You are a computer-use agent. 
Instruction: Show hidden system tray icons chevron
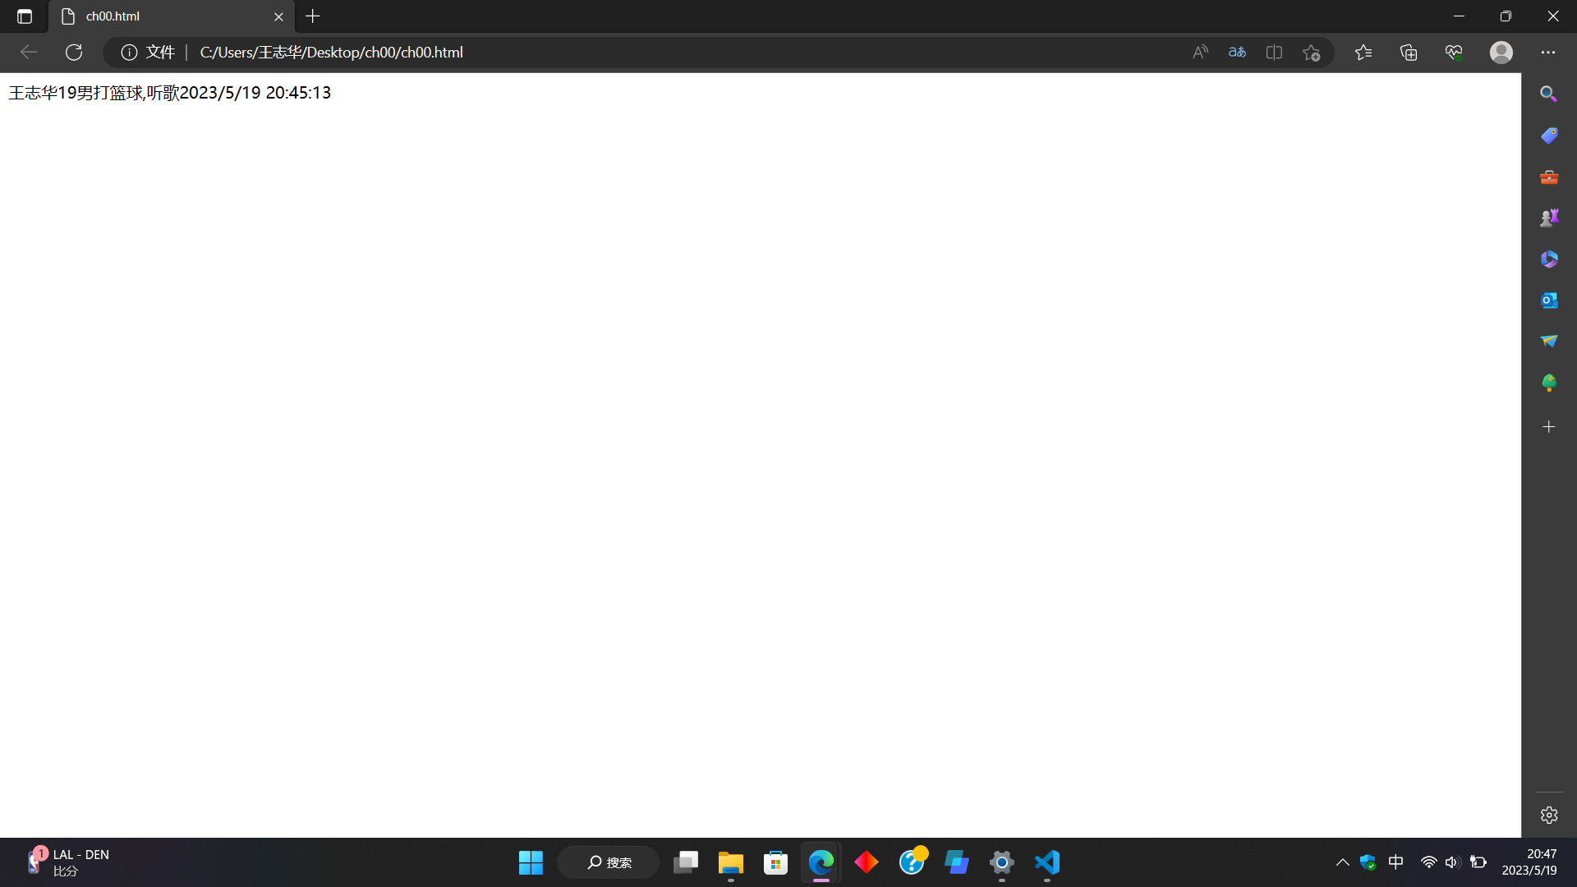(1342, 862)
